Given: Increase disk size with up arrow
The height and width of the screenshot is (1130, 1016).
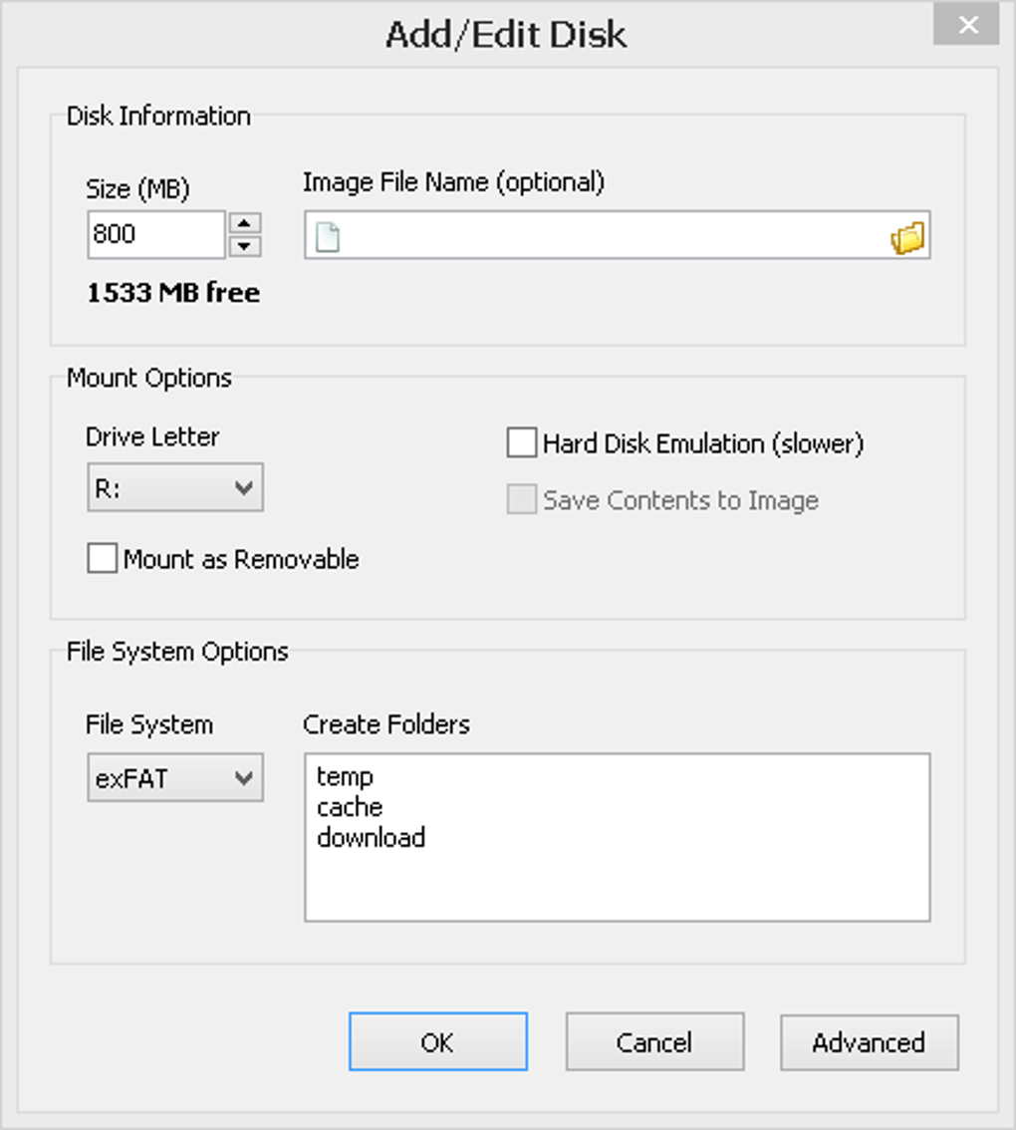Looking at the screenshot, I should click(x=245, y=223).
